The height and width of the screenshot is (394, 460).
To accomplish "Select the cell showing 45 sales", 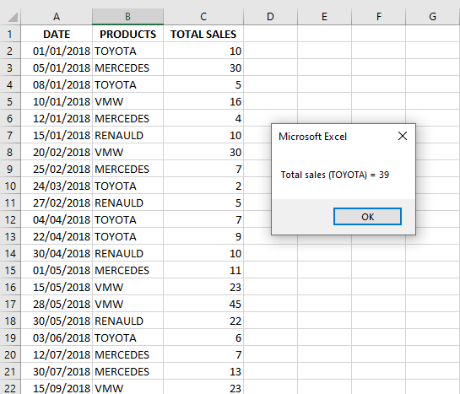I will click(203, 304).
